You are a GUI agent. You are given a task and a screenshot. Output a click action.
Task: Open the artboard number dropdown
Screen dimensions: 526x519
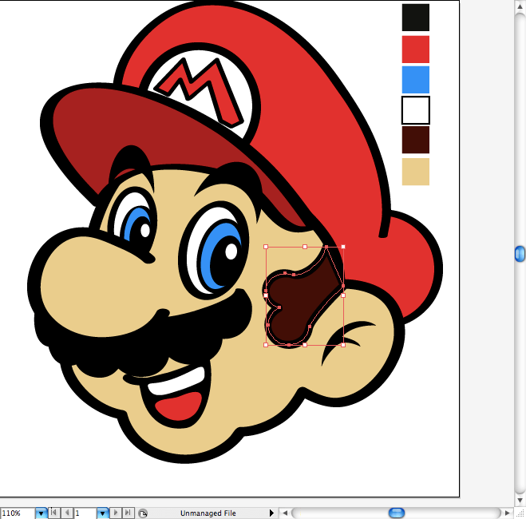102,513
